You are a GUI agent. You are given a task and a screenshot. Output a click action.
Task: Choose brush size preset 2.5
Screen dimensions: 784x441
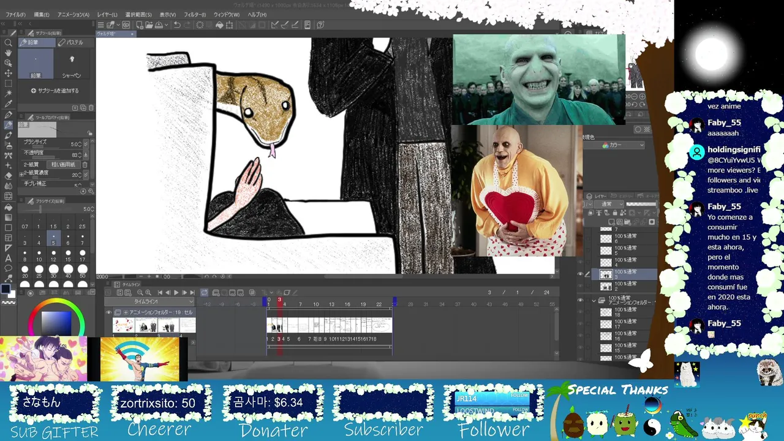click(x=82, y=222)
